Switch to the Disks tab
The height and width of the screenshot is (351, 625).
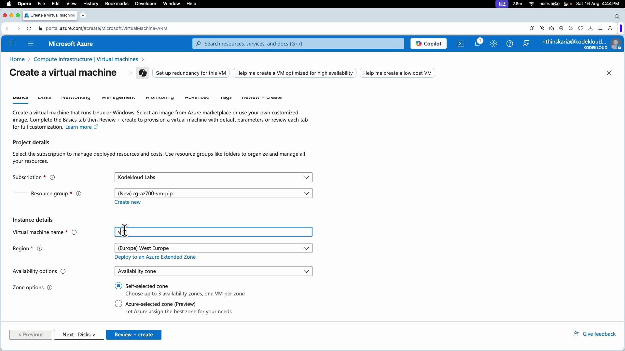coord(44,97)
